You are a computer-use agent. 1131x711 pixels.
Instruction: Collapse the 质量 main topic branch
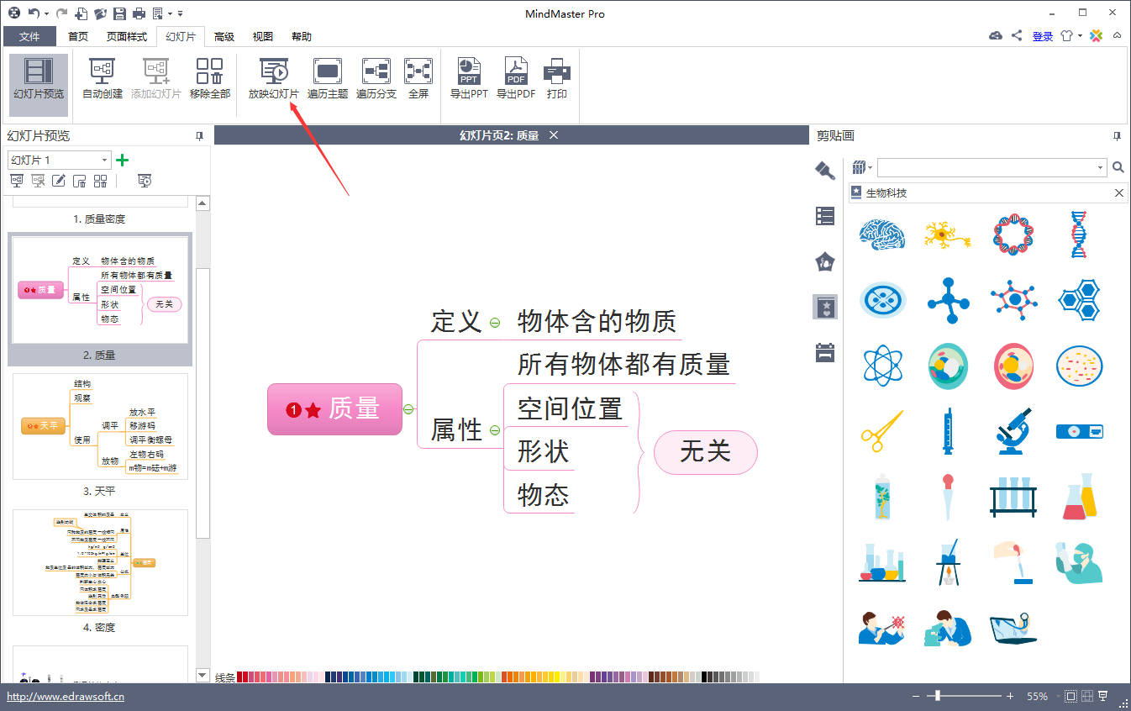[408, 409]
